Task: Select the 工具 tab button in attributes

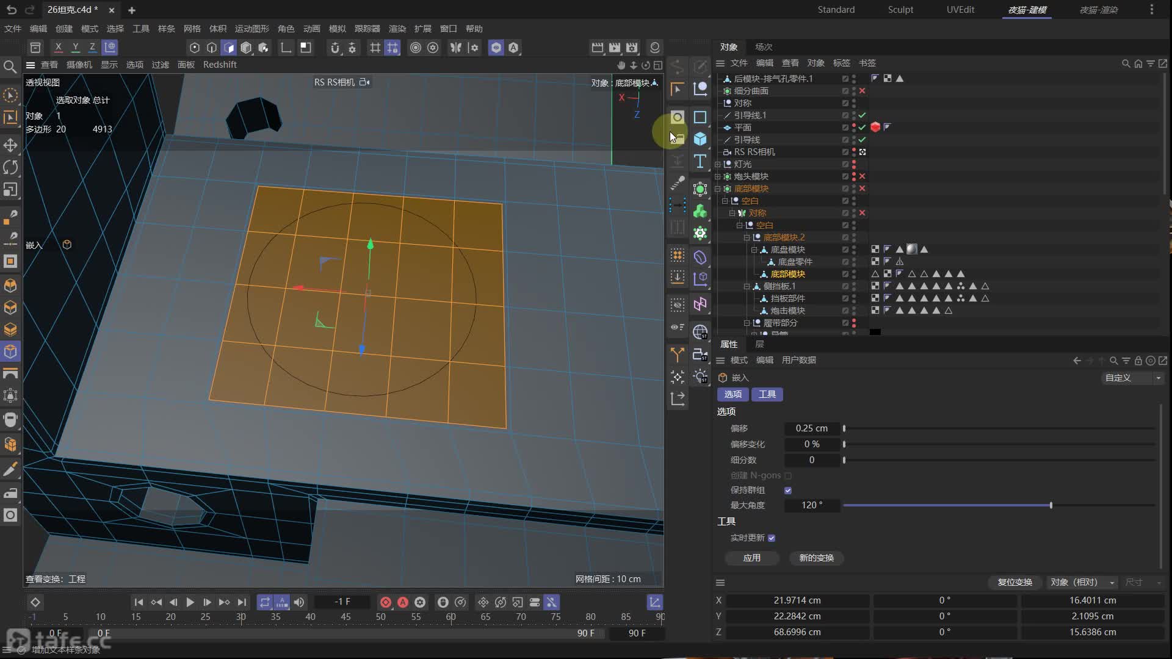Action: (x=767, y=395)
